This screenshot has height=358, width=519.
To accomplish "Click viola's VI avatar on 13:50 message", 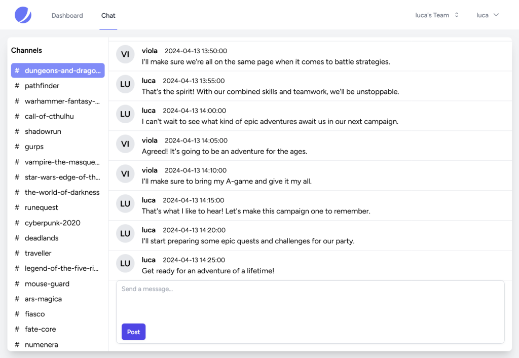I will click(x=125, y=54).
